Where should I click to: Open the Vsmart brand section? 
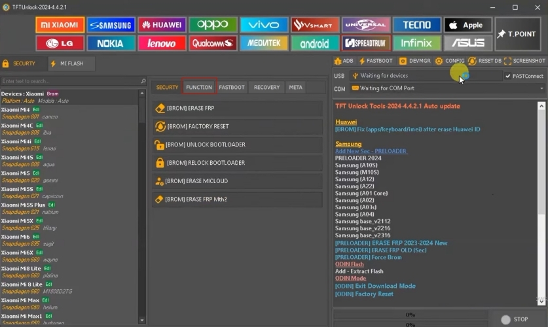(x=314, y=25)
